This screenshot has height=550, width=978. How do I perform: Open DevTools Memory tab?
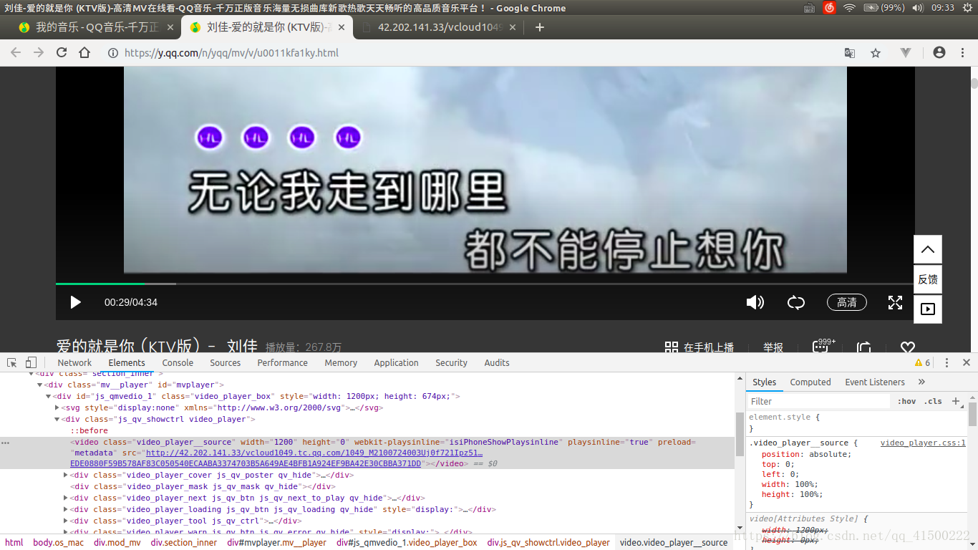[341, 362]
